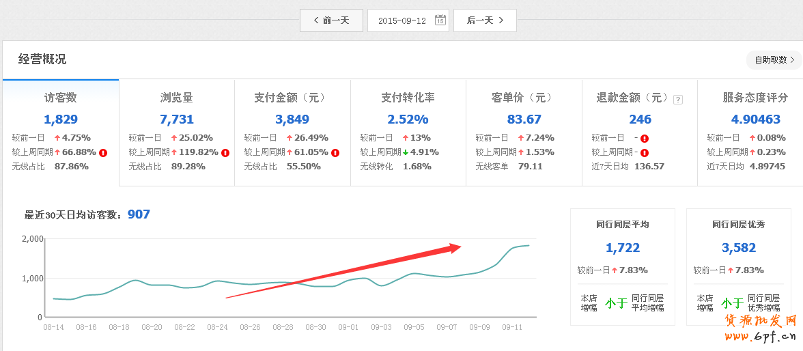
Task: Go to next day with 后一天
Action: (485, 20)
